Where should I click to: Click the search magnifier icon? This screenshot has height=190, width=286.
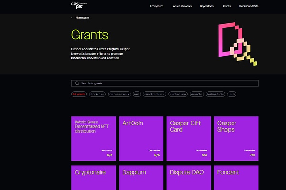click(77, 83)
